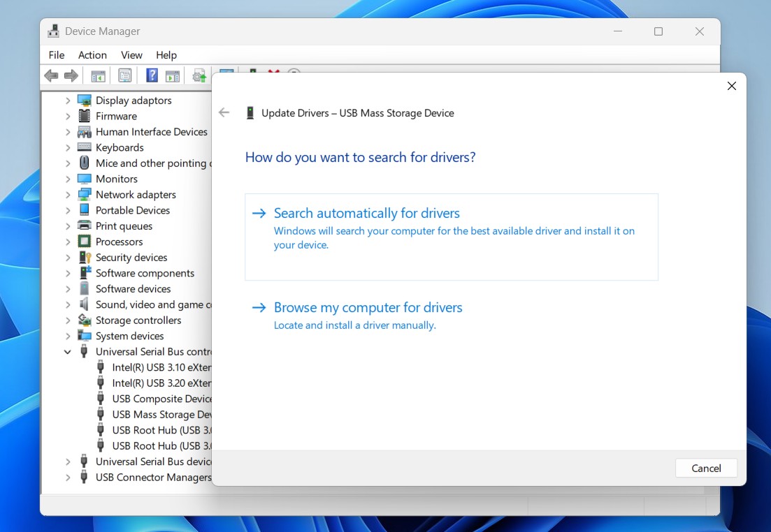
Task: Select the Print queues printer icon
Action: [85, 226]
